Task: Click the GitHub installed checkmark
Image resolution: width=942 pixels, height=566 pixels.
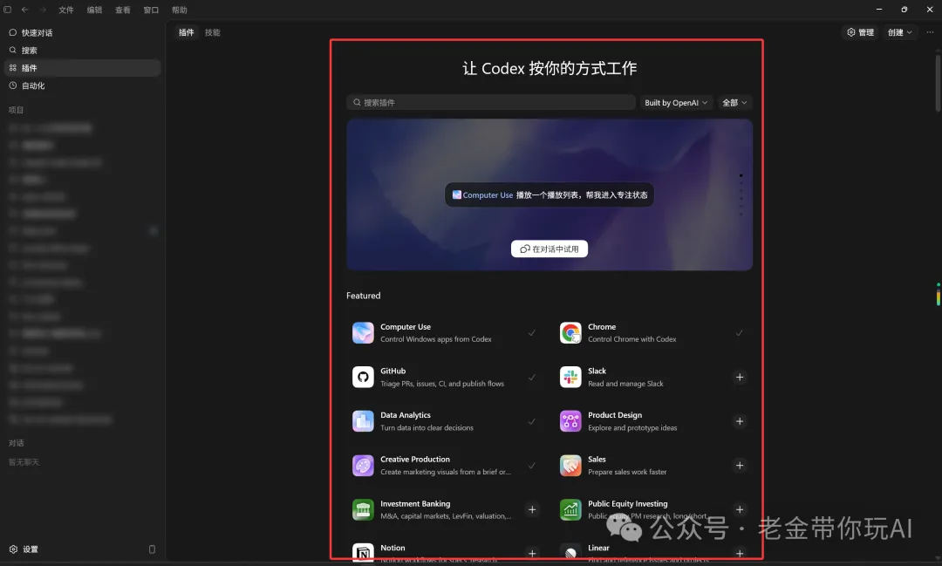Action: click(532, 378)
